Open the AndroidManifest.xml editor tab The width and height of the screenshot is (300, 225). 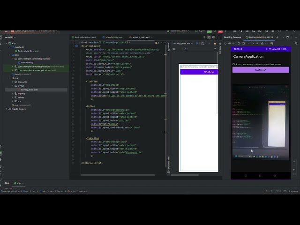click(83, 37)
